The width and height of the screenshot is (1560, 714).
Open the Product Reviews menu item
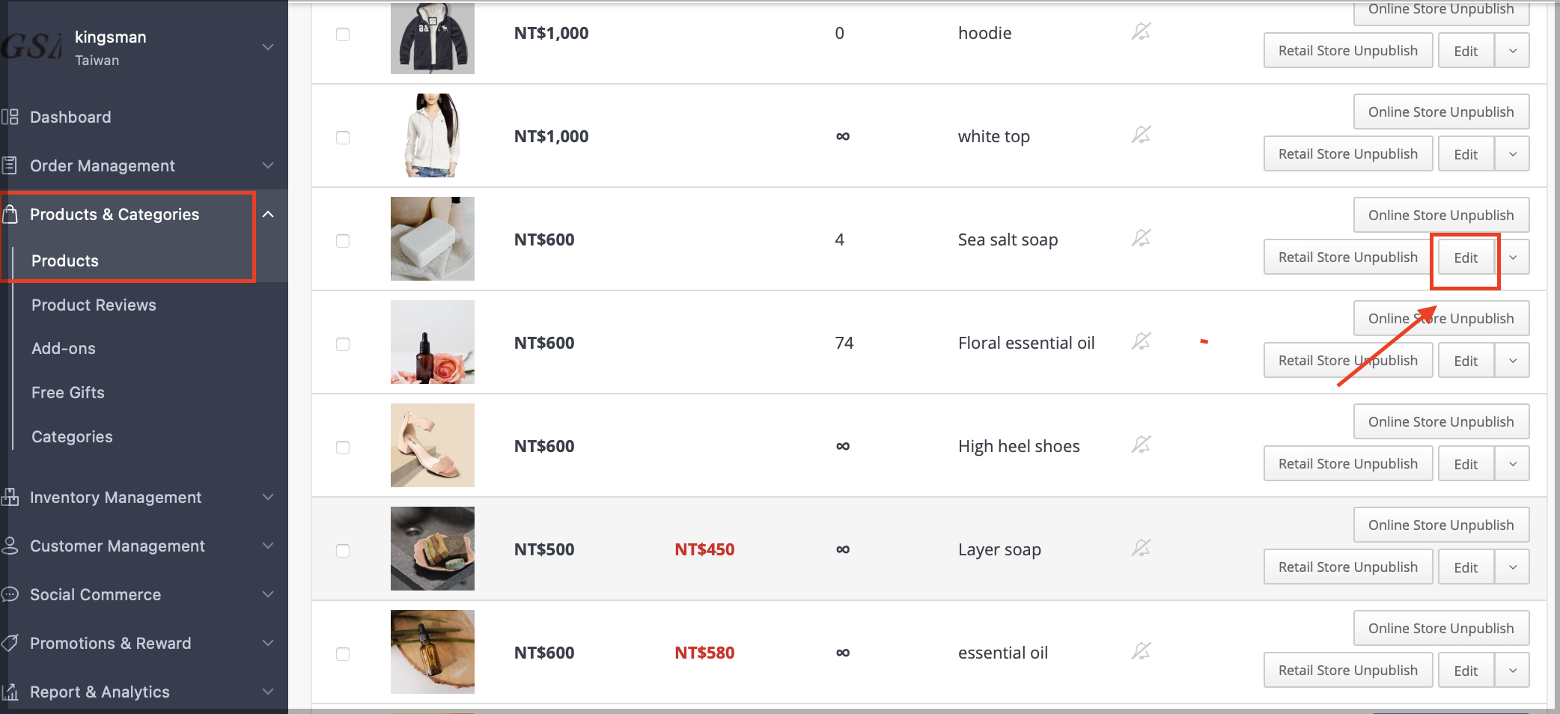point(94,305)
